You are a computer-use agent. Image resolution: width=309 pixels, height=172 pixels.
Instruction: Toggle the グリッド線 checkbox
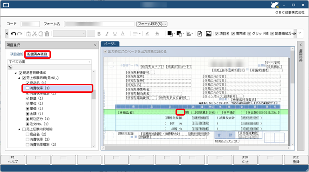249,34
